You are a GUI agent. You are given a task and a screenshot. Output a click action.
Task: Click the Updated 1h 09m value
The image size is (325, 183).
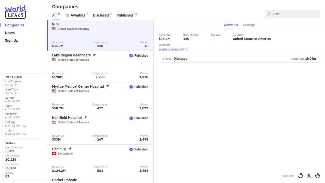[311, 59]
